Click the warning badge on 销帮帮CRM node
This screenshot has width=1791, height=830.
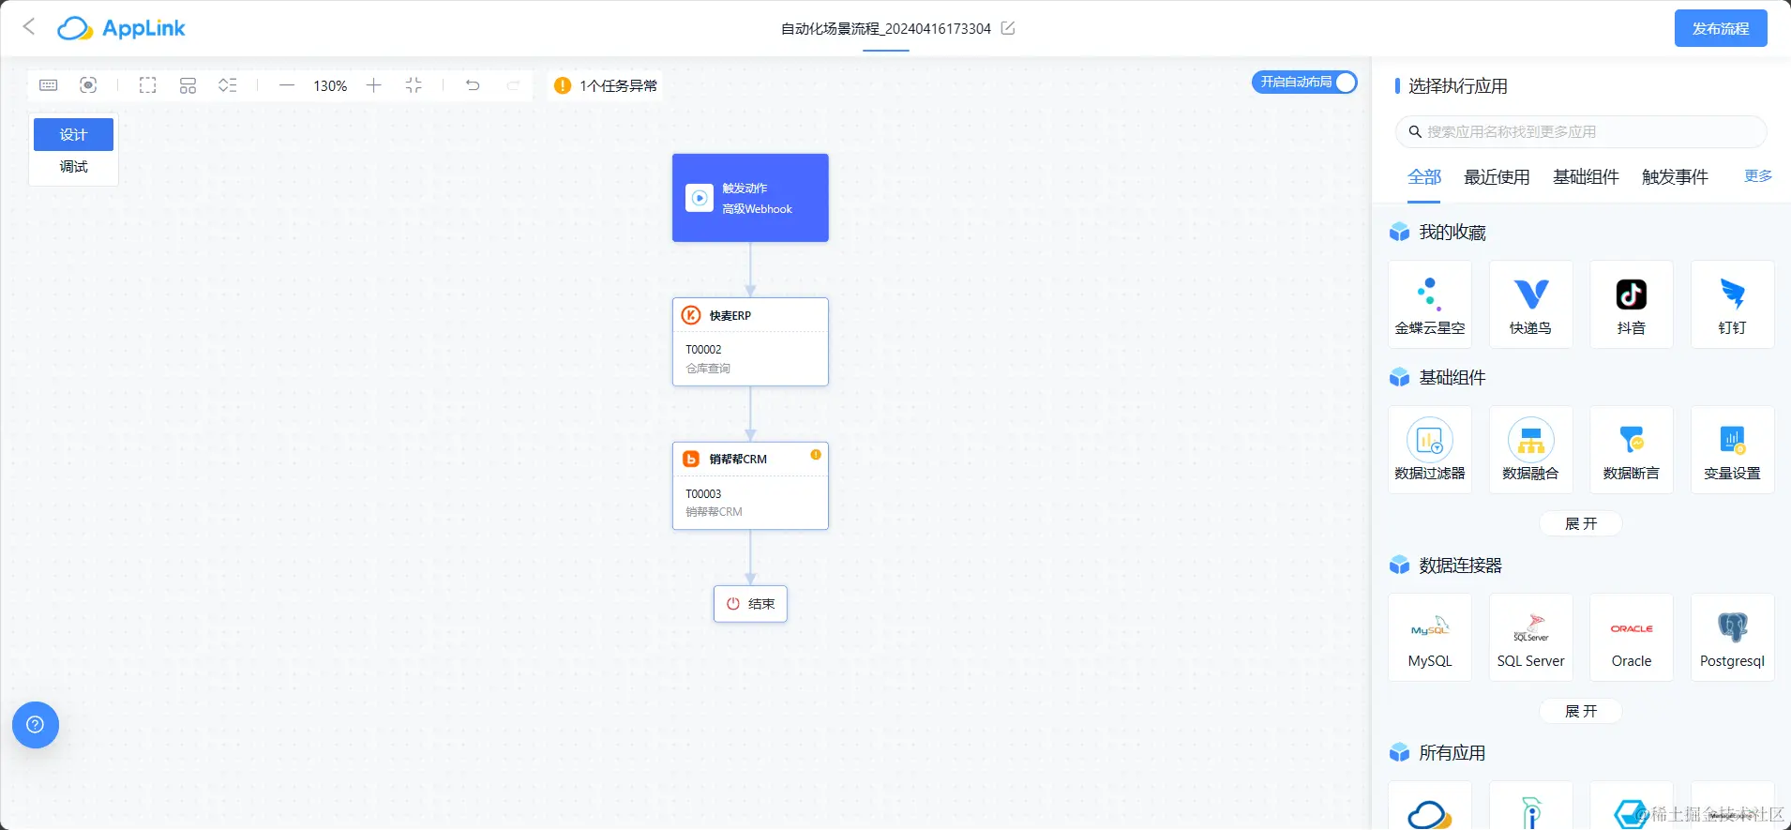coord(816,455)
